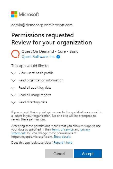Expand the View users' basic profile chevron
The width and height of the screenshot is (113, 169).
13,73
